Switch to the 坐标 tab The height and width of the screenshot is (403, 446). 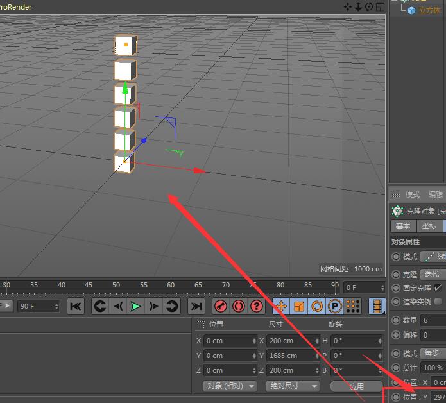tap(428, 226)
